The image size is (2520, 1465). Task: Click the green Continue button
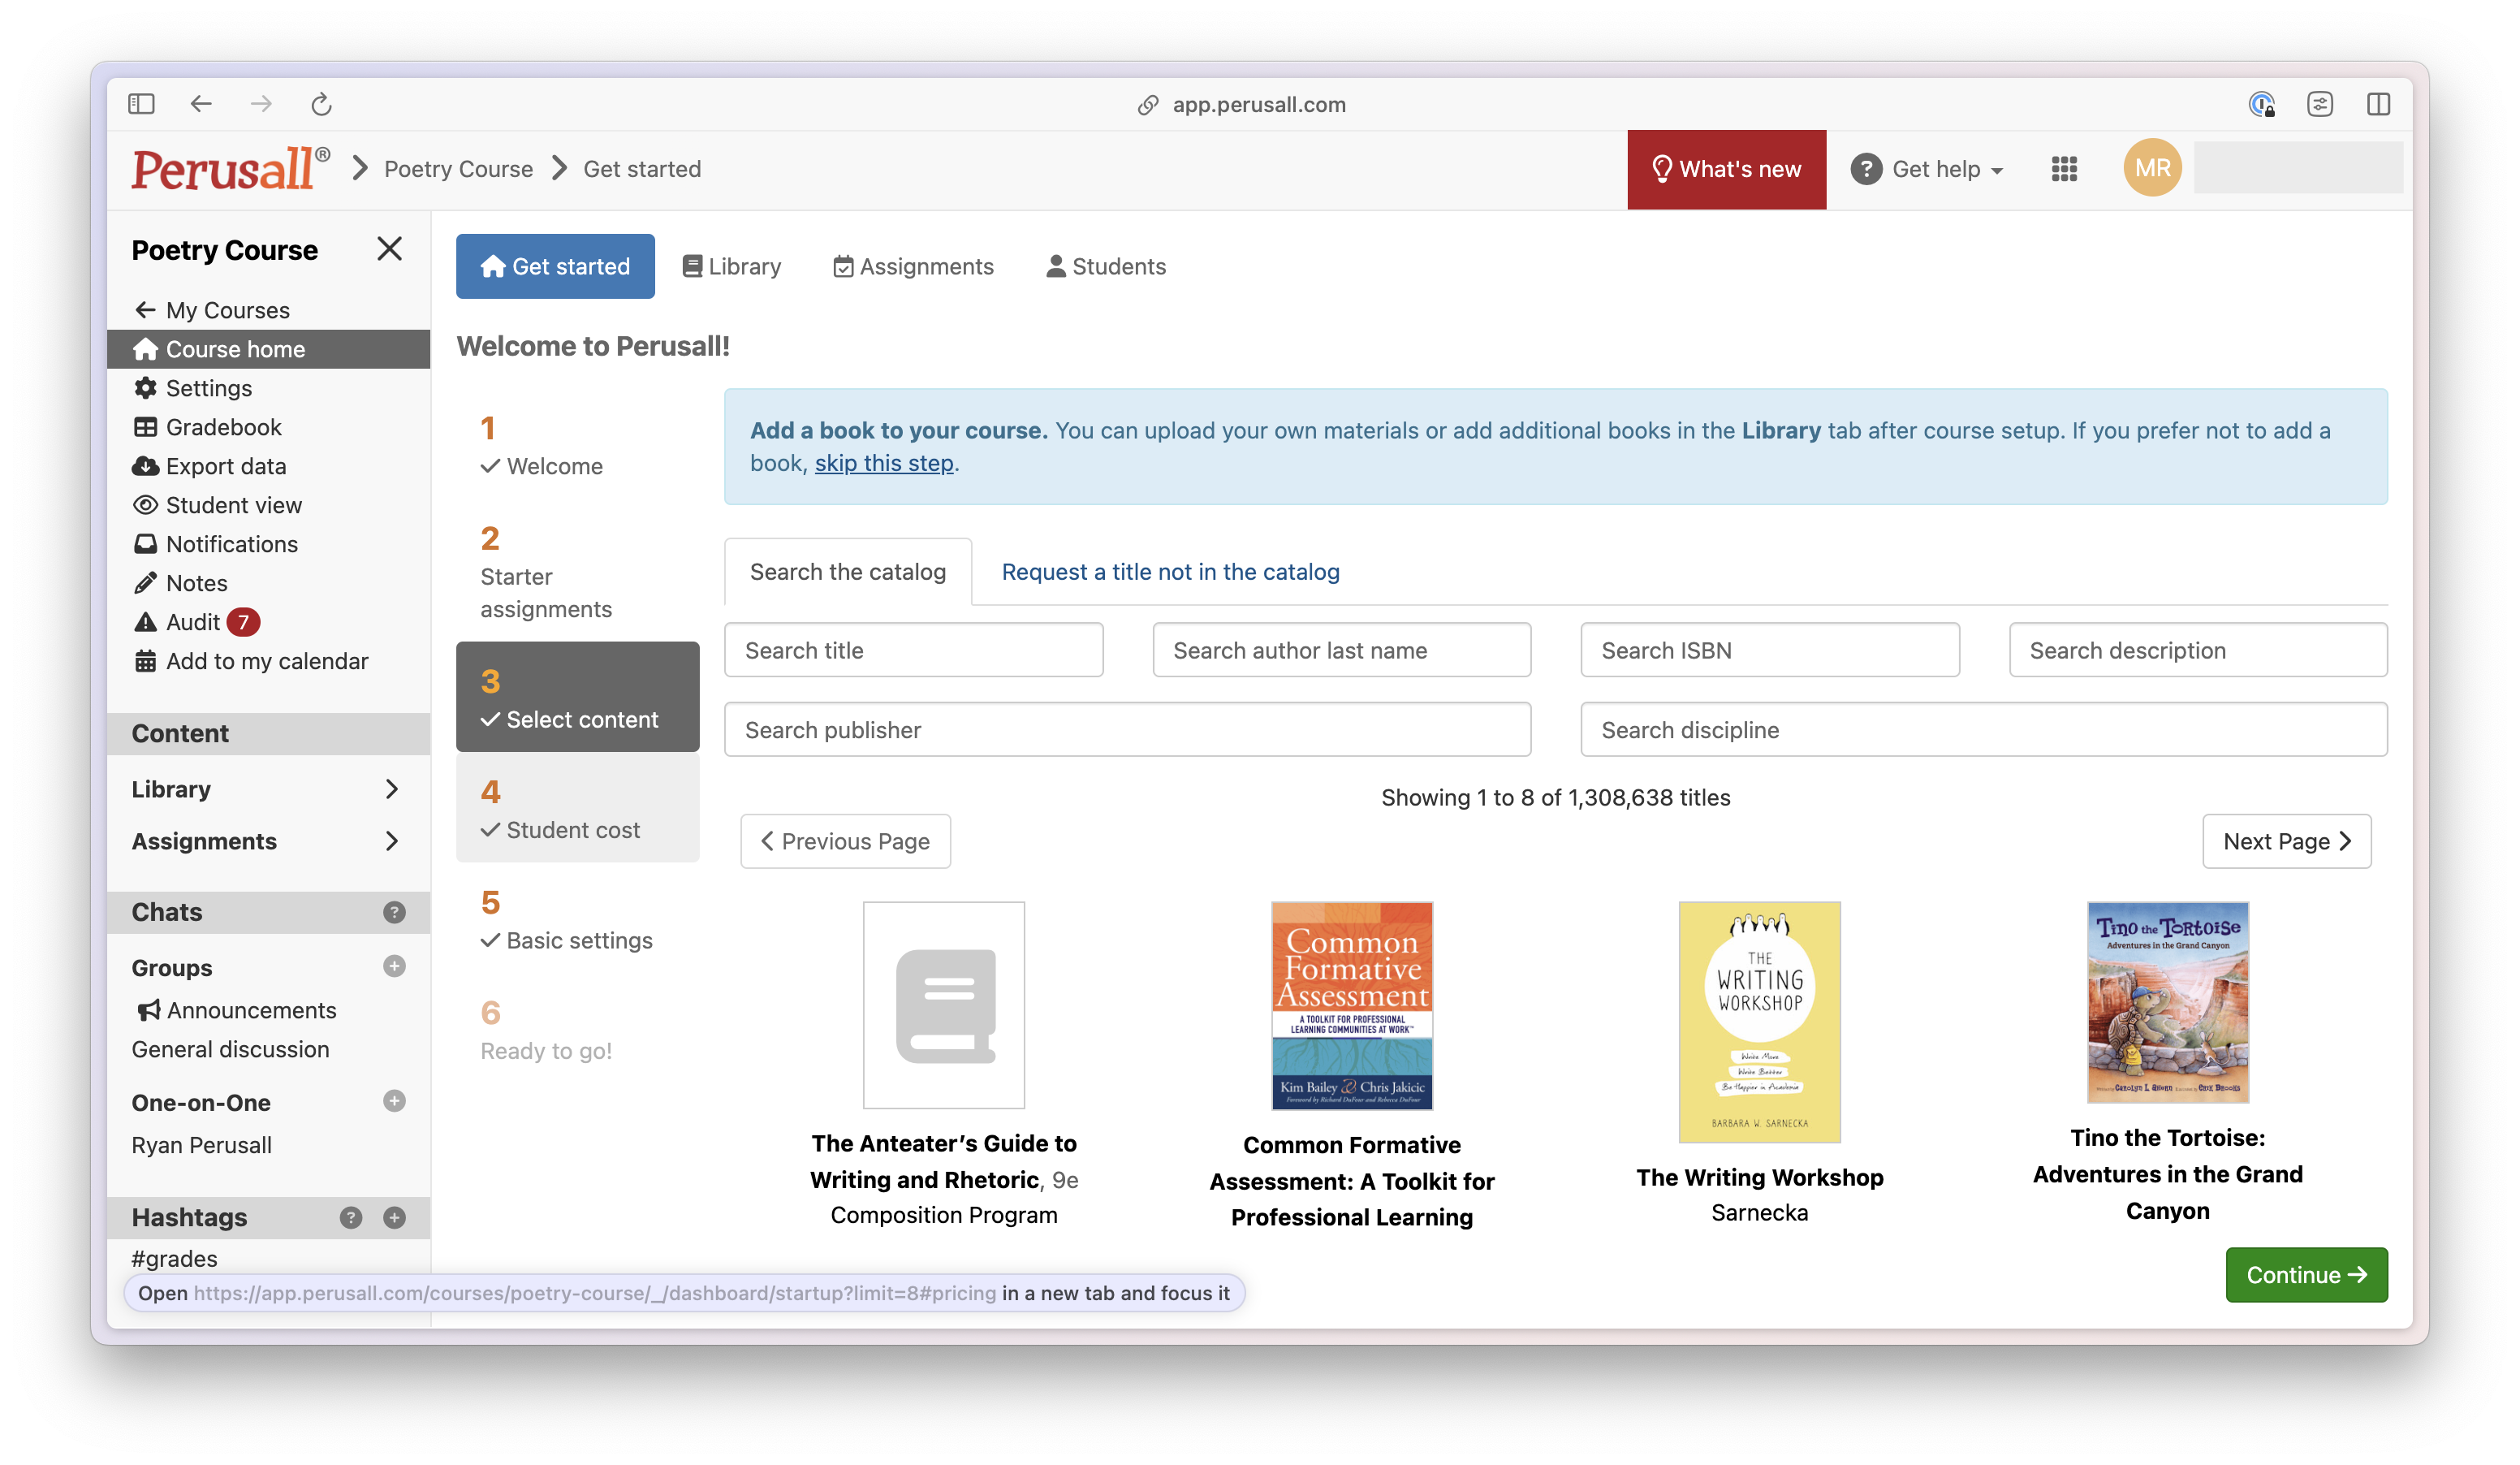[2306, 1274]
